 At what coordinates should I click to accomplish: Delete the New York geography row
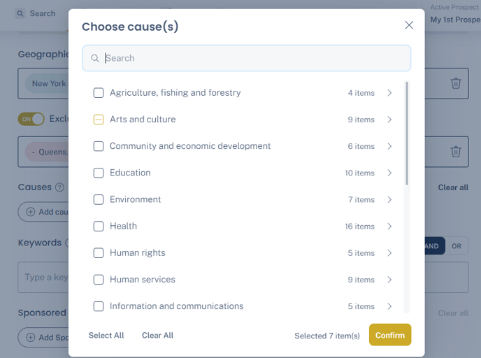[456, 83]
